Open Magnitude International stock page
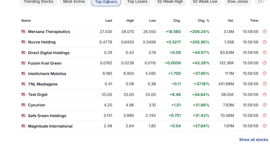 click(x=50, y=126)
